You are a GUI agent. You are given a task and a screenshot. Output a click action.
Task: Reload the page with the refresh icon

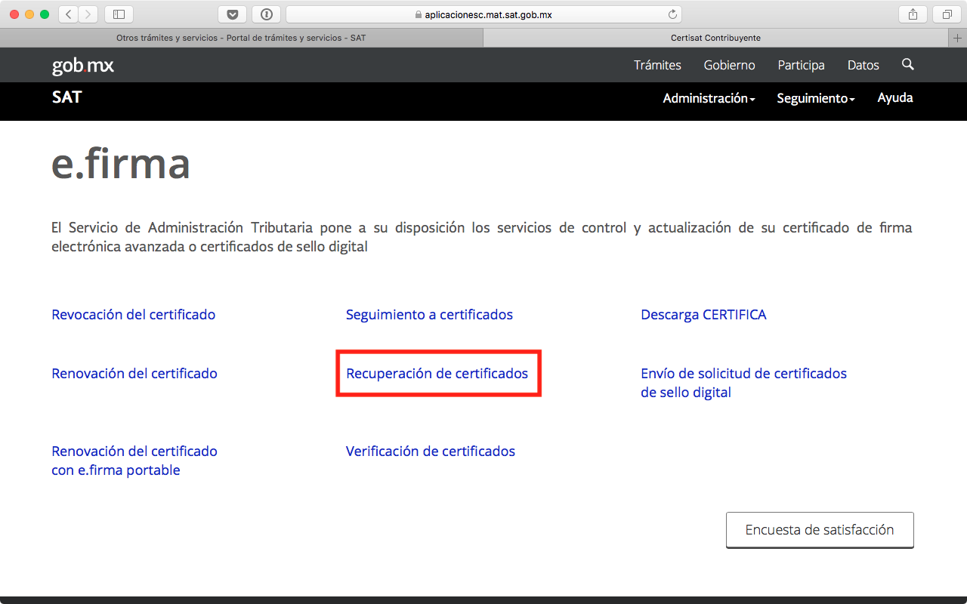672,14
